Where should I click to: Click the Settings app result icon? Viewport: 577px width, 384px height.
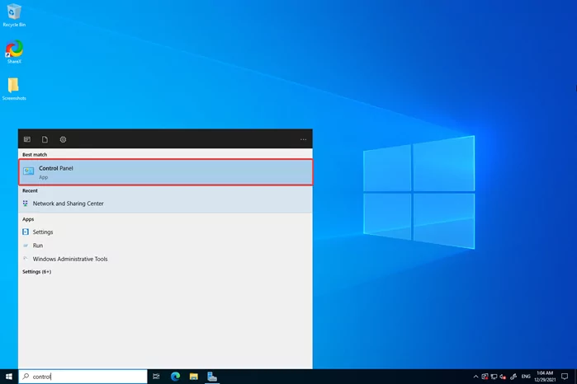[26, 232]
